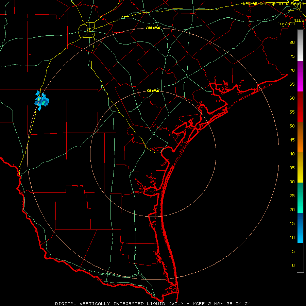Click the blue 10-20 color scale segment
Image resolution: width=306 pixels, height=306 pixels.
(300, 228)
